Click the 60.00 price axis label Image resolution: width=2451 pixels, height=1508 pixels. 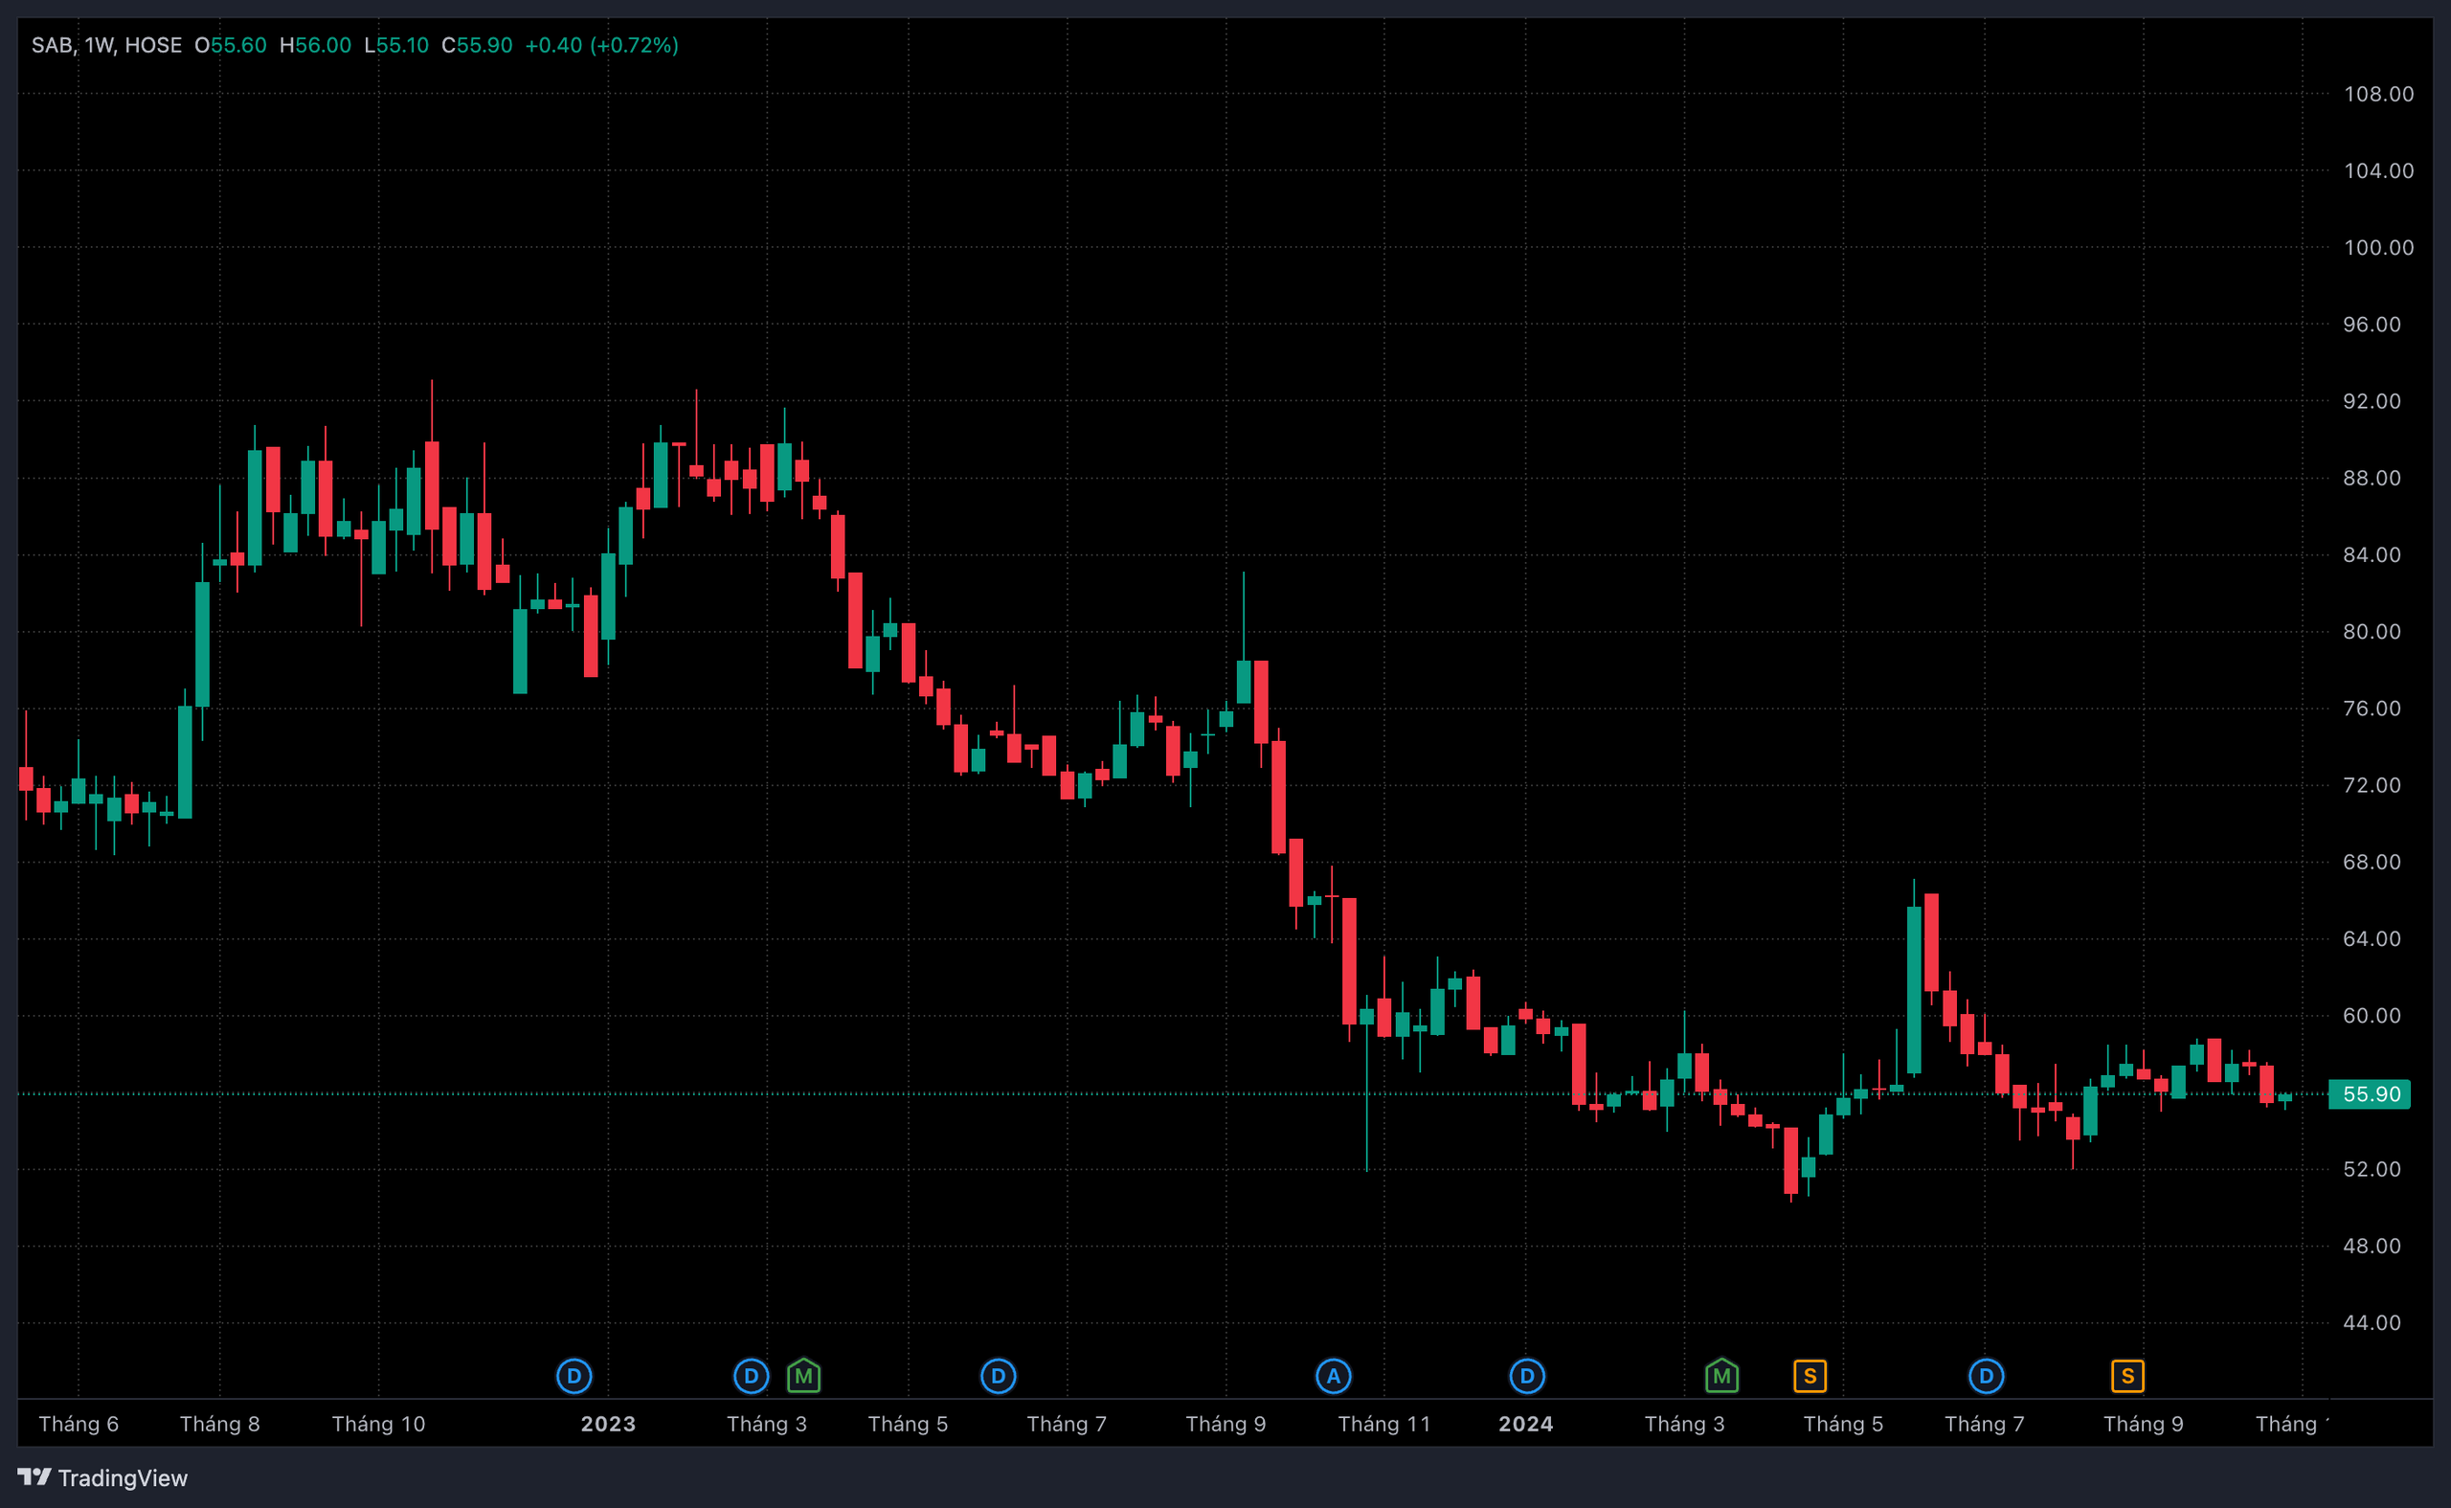pos(2372,1015)
